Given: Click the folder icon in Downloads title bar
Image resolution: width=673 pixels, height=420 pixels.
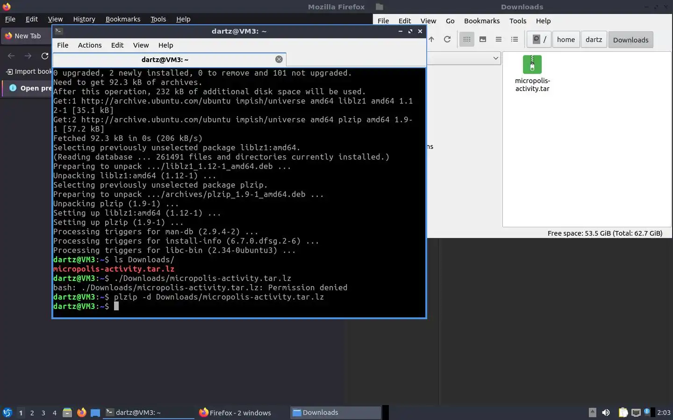Looking at the screenshot, I should [379, 7].
